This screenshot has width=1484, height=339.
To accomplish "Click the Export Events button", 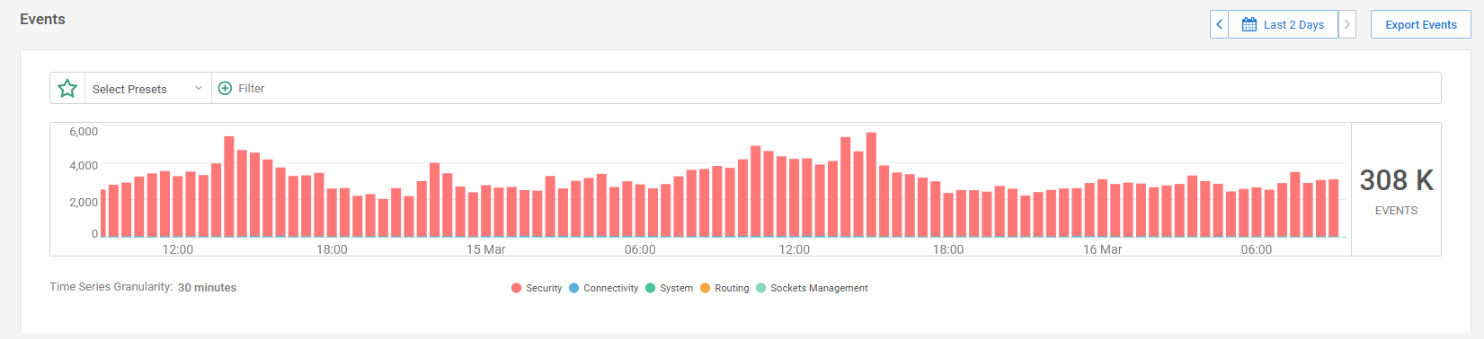I will point(1420,24).
